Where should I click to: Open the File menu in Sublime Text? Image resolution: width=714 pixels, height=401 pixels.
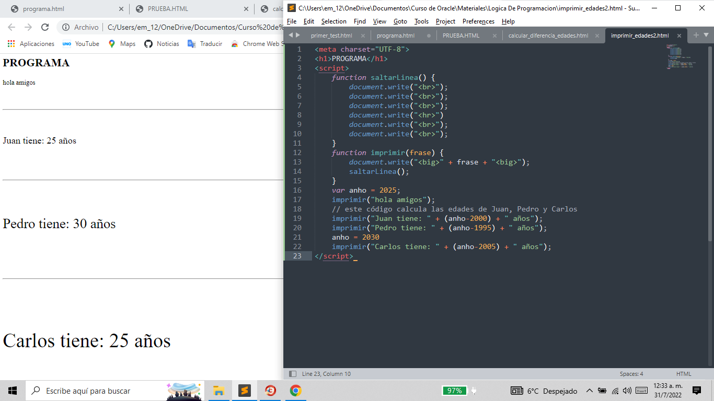click(292, 21)
